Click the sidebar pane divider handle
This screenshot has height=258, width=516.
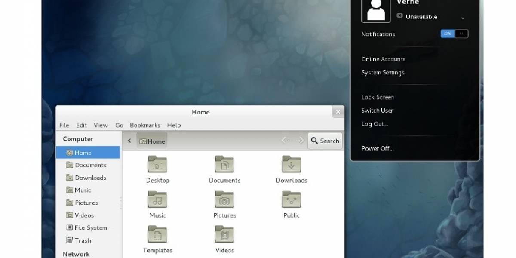[121, 203]
